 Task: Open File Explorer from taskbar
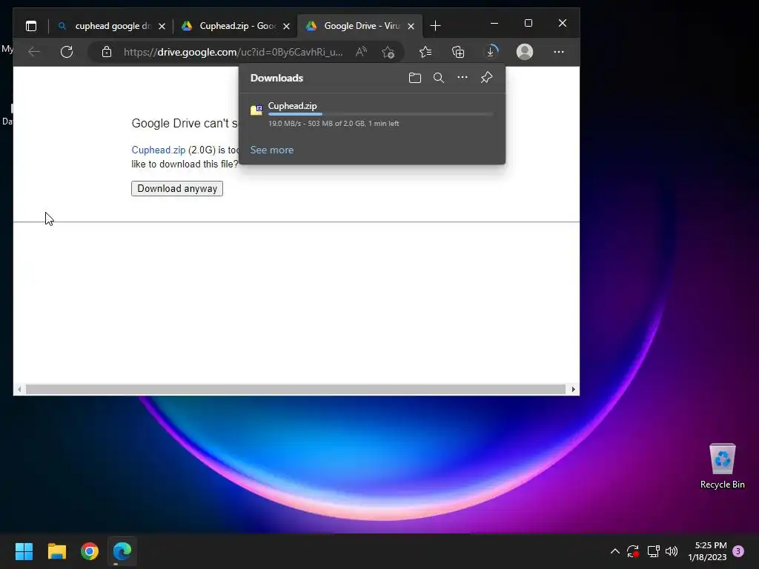pos(56,551)
